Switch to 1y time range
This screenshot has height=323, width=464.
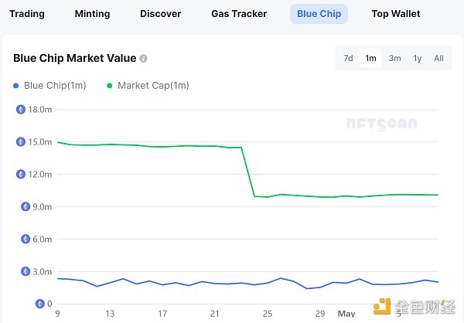(x=418, y=58)
